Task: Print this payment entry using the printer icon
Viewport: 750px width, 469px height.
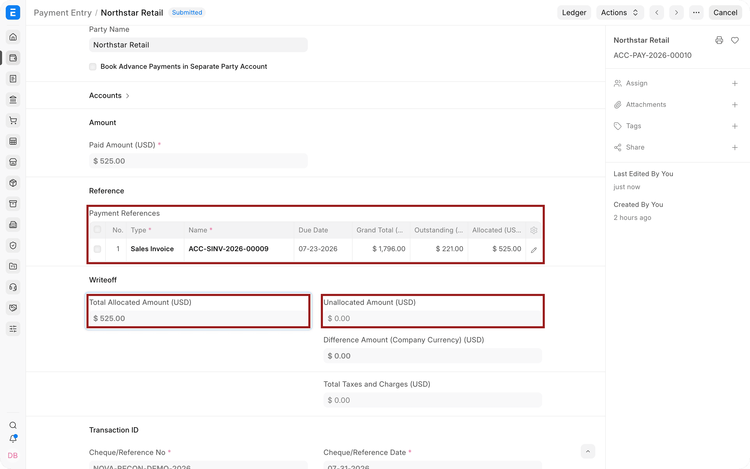Action: [719, 40]
